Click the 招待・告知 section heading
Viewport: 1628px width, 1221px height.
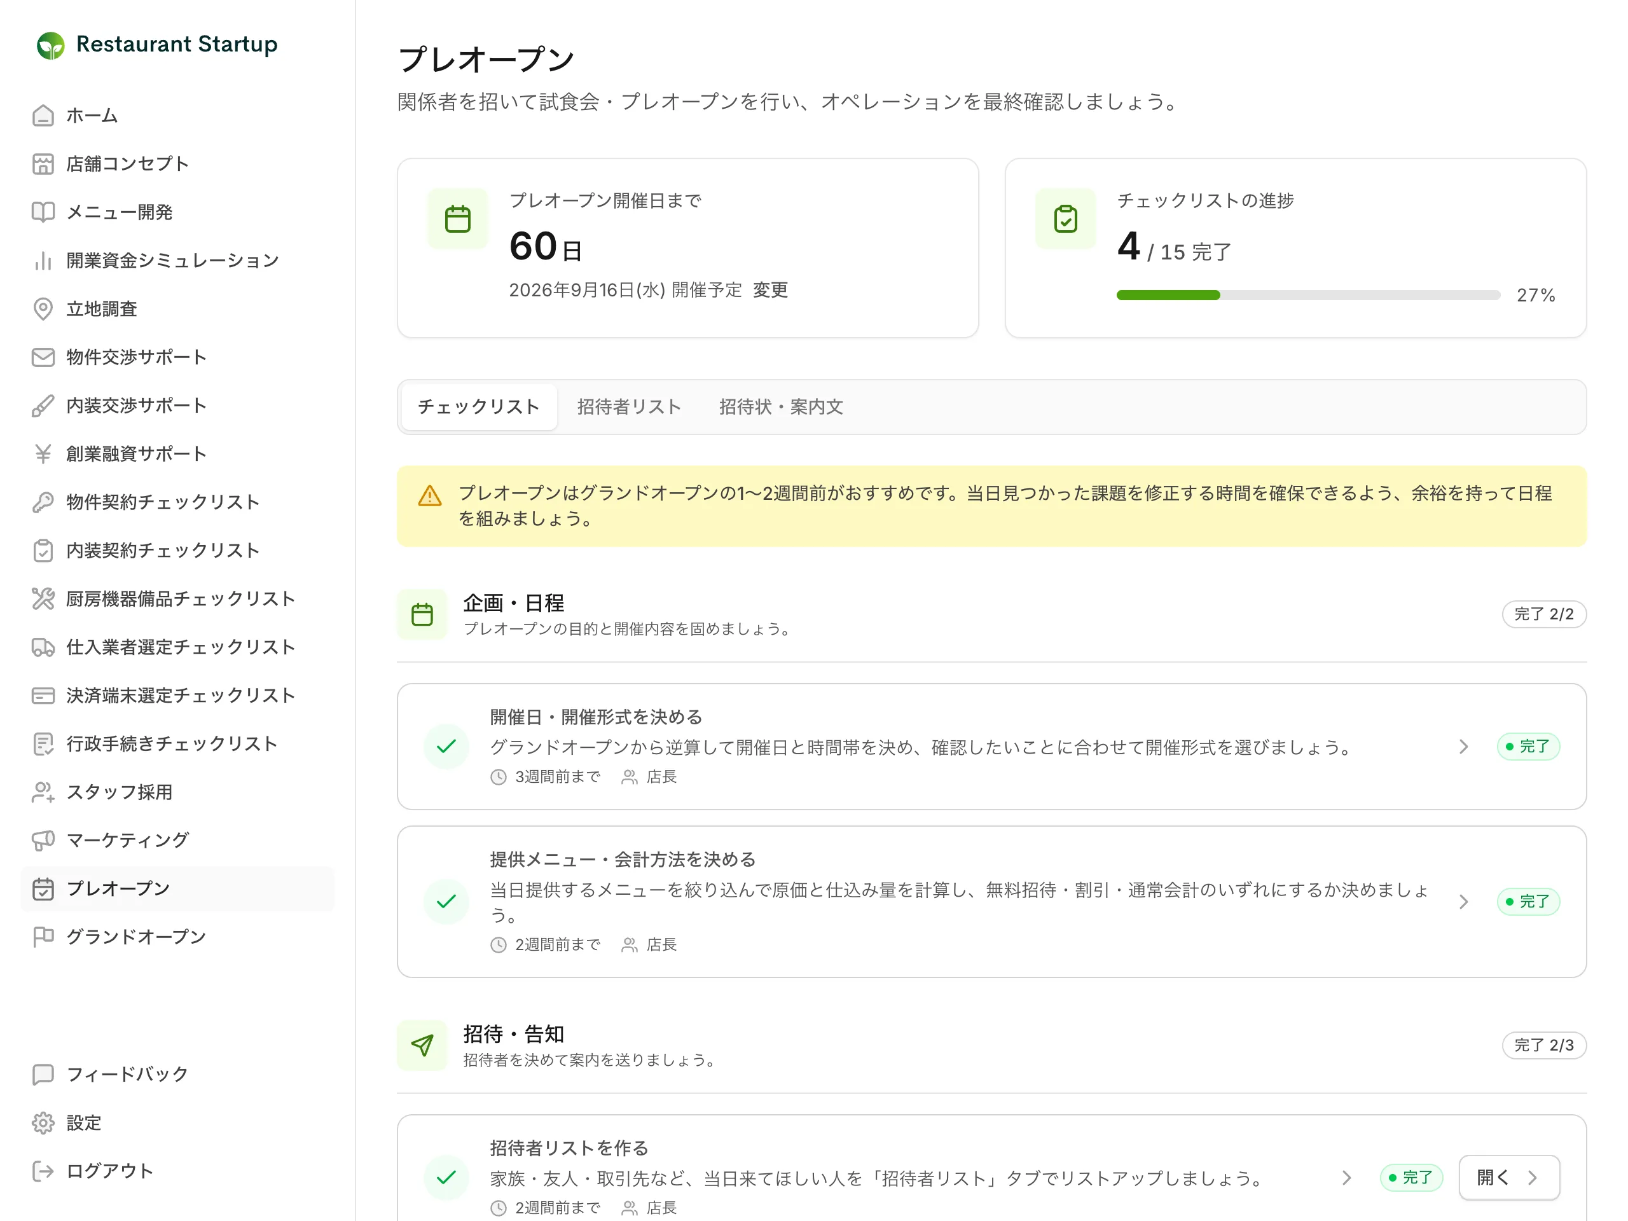pyautogui.click(x=514, y=1034)
